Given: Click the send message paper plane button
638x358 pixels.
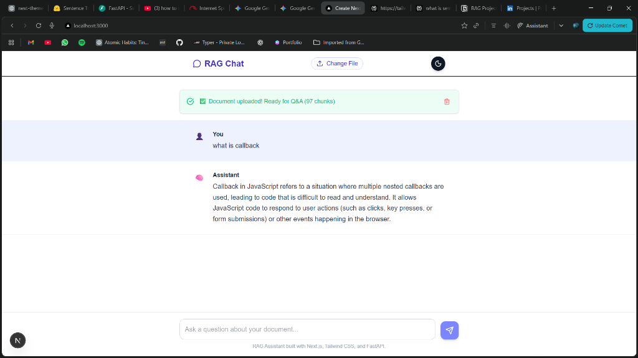Looking at the screenshot, I should (449, 330).
